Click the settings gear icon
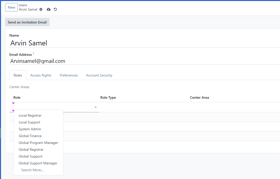The height and width of the screenshot is (179, 280). (41, 9)
